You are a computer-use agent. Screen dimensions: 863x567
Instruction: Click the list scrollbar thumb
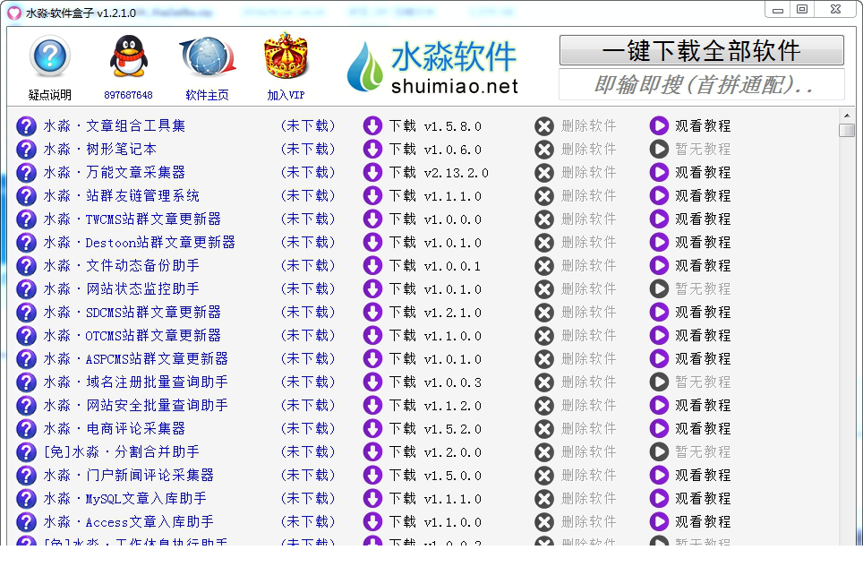click(x=847, y=131)
